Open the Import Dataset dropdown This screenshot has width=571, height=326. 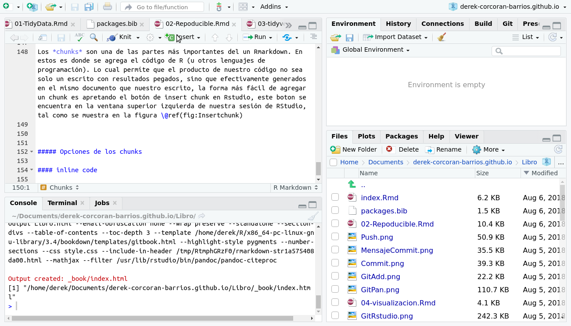[395, 37]
